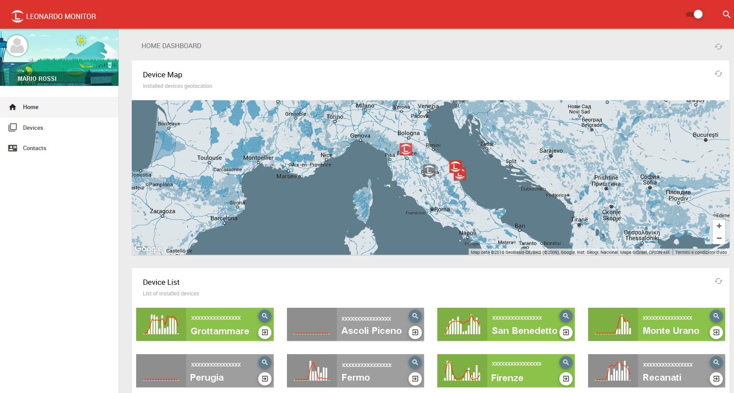
Task: Click the Device Map title
Action: point(162,75)
